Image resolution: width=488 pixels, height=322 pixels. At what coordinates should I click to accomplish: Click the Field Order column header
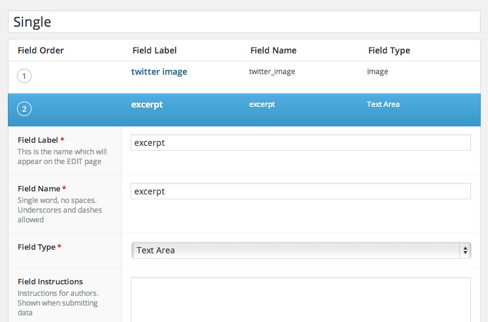(41, 50)
